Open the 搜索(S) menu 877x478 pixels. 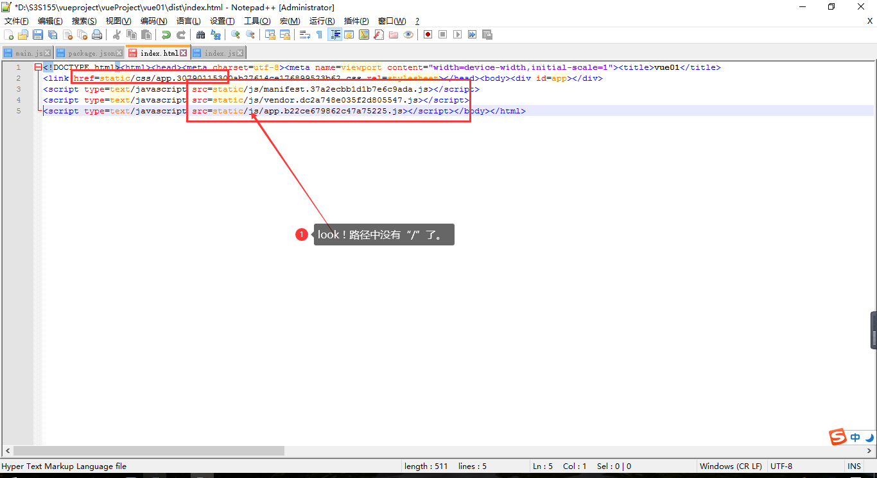click(84, 21)
